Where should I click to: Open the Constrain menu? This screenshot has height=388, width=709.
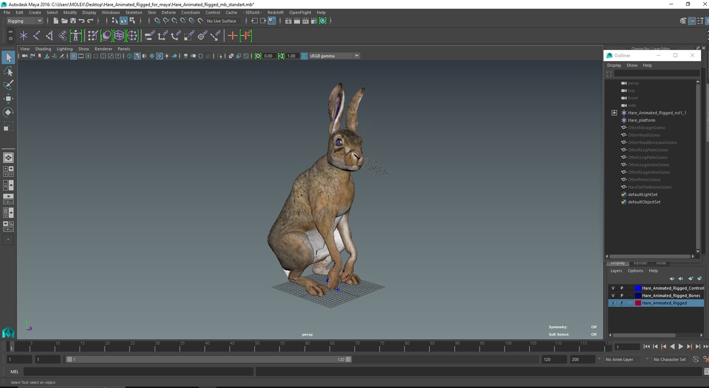191,12
